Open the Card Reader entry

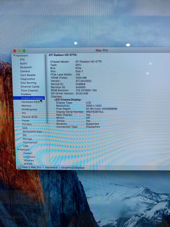click(28, 75)
